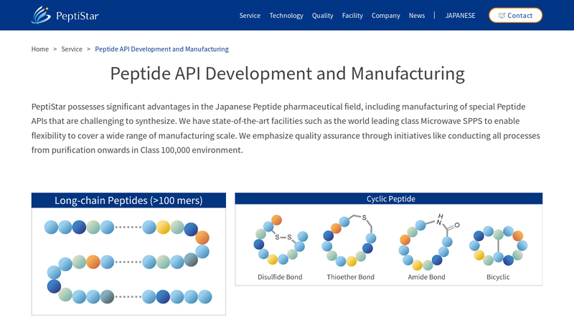Click the Disulfide Bond label
Screen dimensions: 574x322
coord(280,277)
